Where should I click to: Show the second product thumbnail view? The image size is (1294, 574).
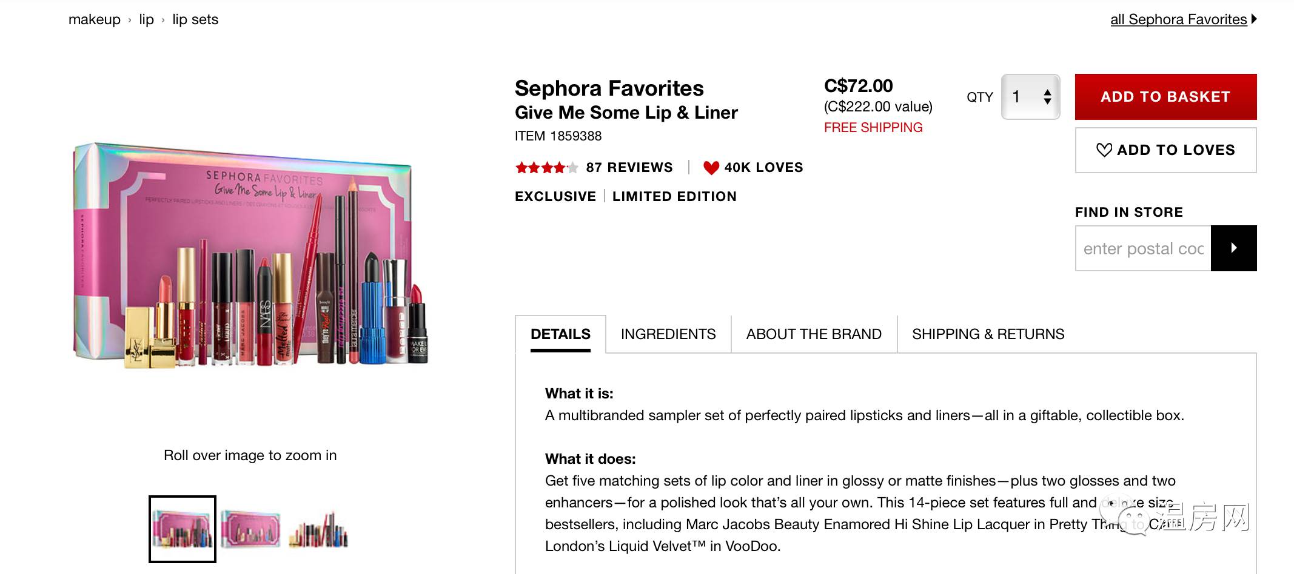click(x=250, y=529)
